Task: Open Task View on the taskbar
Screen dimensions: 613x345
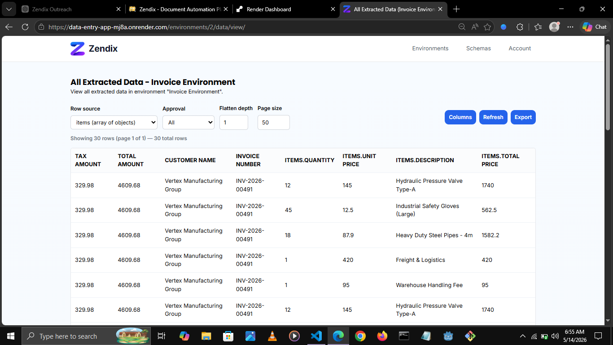Action: click(x=162, y=336)
